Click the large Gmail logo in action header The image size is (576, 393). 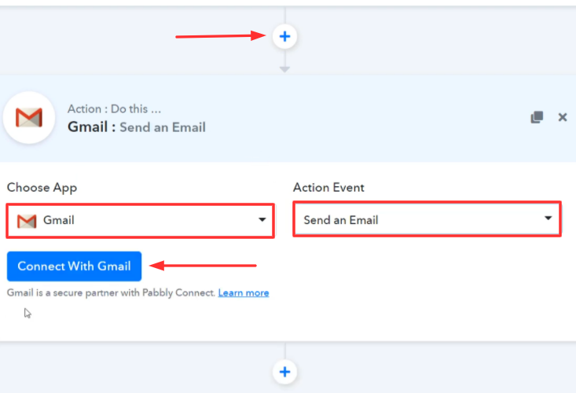pyautogui.click(x=29, y=118)
